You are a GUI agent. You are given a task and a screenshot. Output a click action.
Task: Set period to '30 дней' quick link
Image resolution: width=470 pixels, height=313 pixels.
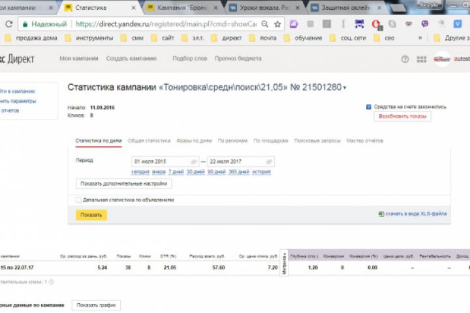click(x=195, y=171)
